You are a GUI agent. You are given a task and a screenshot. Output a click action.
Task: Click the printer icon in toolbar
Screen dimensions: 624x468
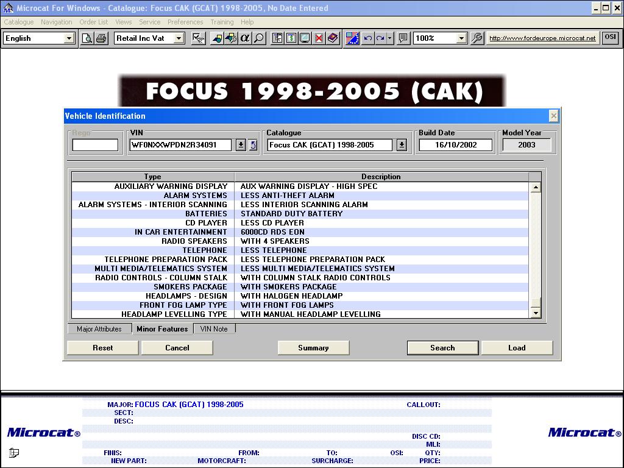pos(101,38)
